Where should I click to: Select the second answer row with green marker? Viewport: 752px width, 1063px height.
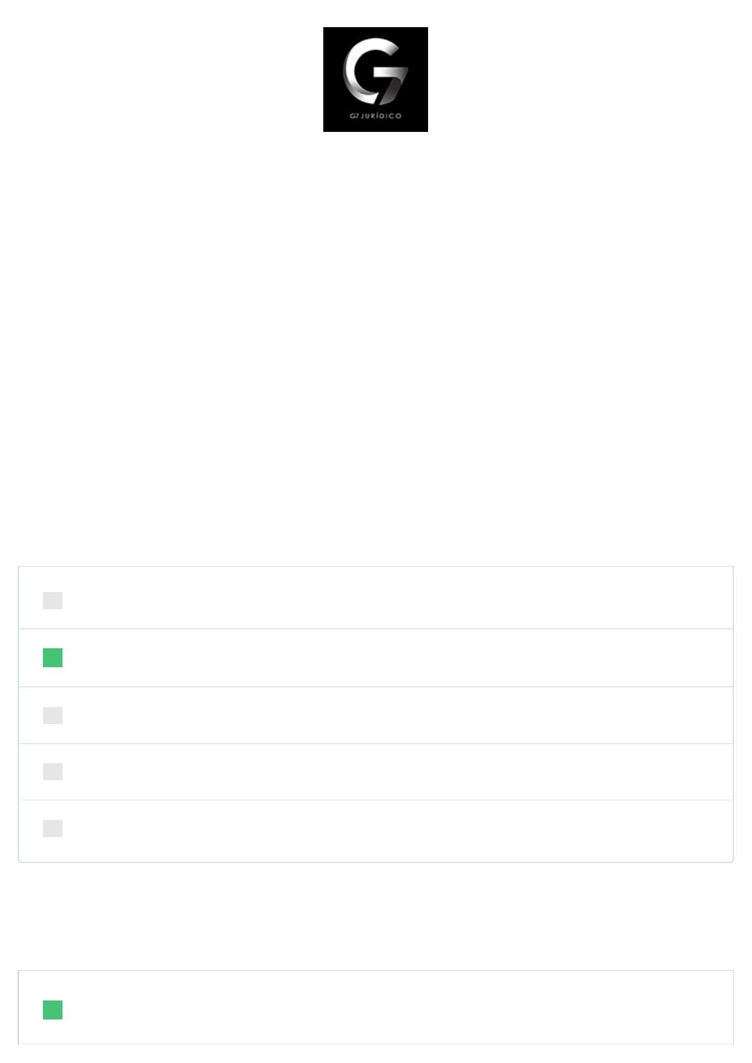pyautogui.click(x=376, y=658)
